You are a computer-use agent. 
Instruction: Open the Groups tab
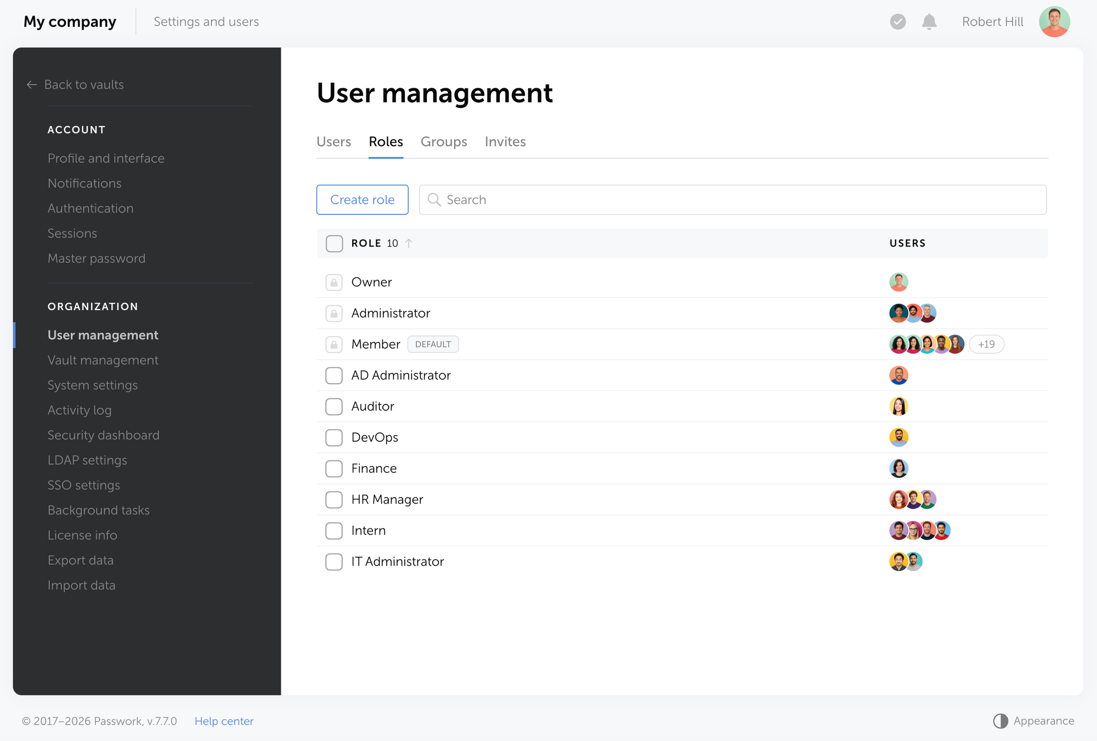tap(444, 141)
